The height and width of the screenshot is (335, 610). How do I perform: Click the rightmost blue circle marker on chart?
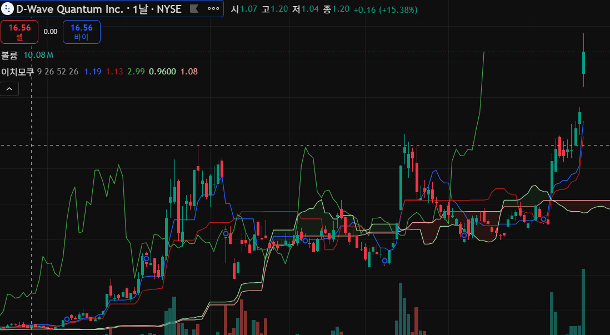click(543, 219)
